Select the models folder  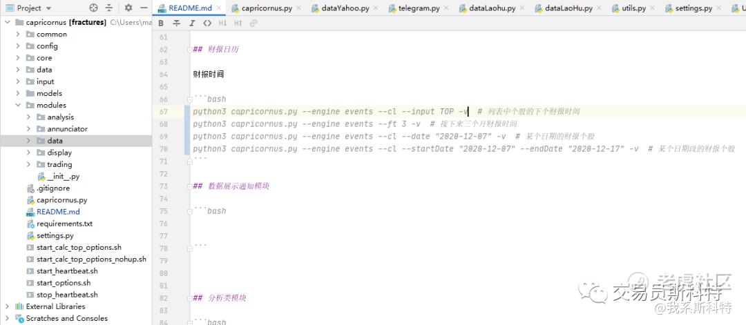(49, 94)
